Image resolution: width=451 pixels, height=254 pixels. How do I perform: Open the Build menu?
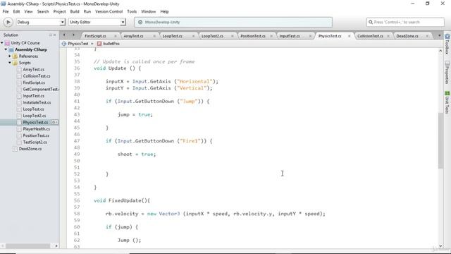point(75,11)
